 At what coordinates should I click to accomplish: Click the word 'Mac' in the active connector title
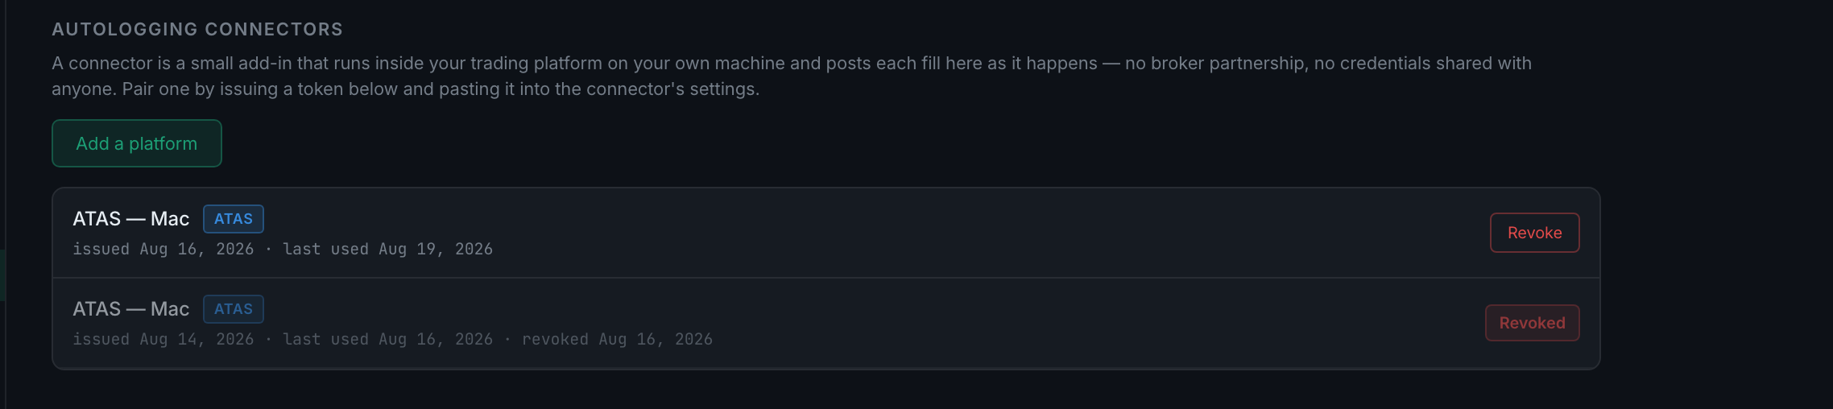[x=170, y=219]
